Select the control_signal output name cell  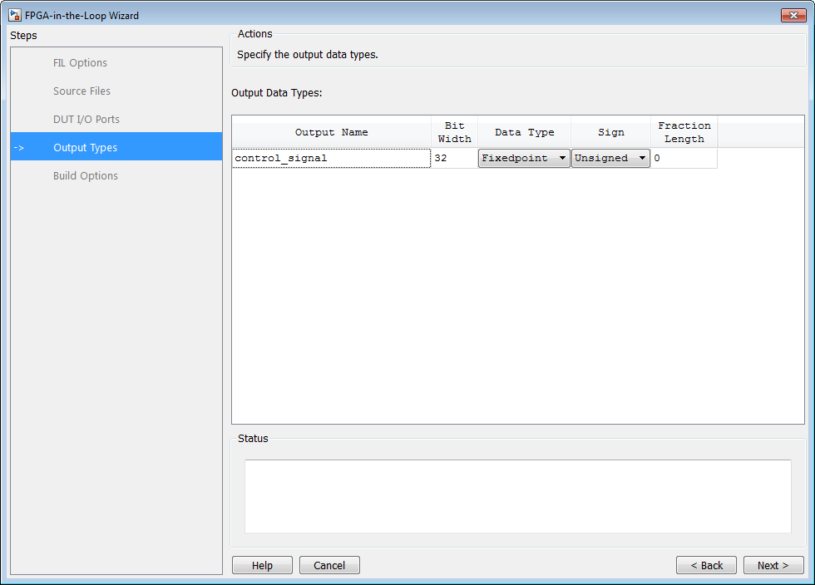(331, 158)
